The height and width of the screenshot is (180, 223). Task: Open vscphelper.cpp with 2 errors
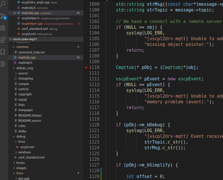[46, 24]
